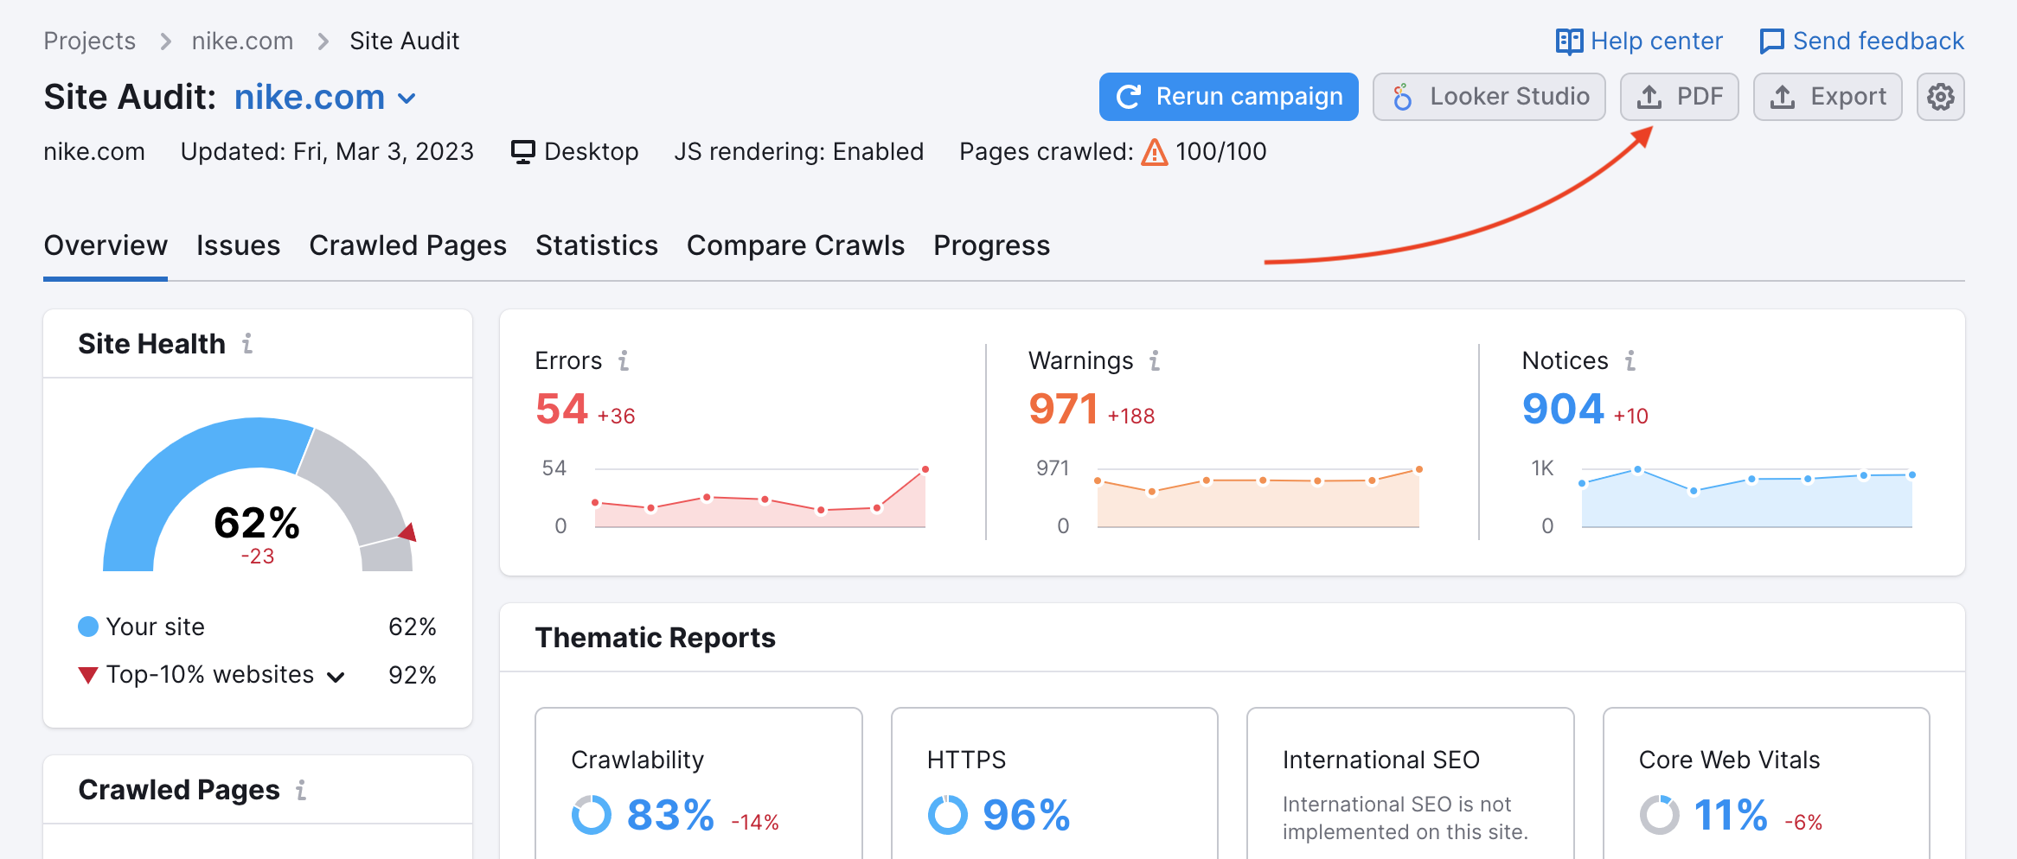This screenshot has width=2017, height=859.
Task: Click the Updated: Fri, Mar 3, 2023 text
Action: coord(327,152)
